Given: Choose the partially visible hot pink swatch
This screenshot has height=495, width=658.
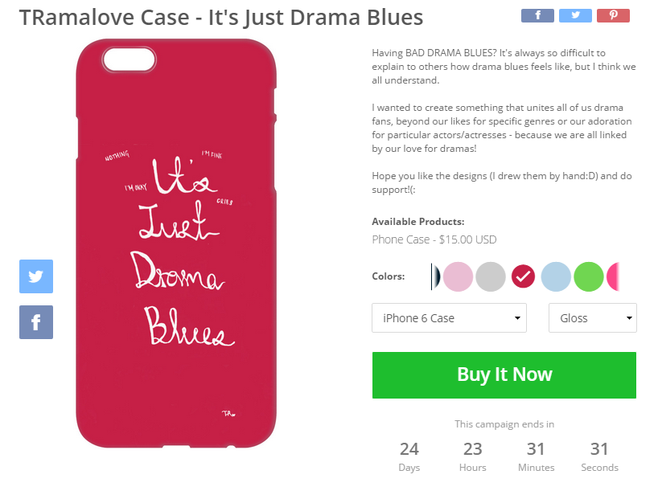Looking at the screenshot, I should pos(614,276).
